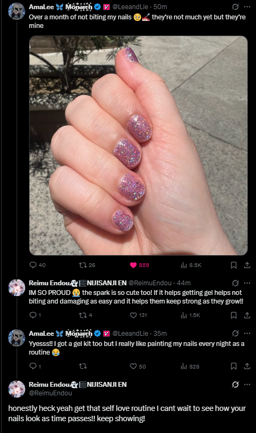This screenshot has height=433, width=256.
Task: Reply to AmaLee's nail photo tweet
Action: 37,265
